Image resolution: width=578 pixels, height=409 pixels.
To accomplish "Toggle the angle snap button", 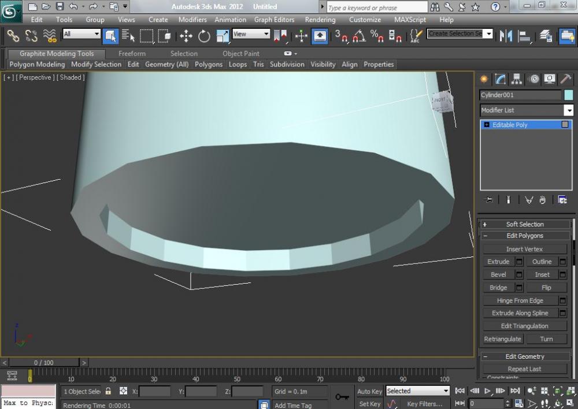I will click(x=359, y=36).
